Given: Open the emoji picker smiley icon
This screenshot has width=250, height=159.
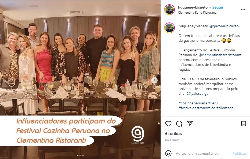Looking at the screenshot, I should point(168,153).
